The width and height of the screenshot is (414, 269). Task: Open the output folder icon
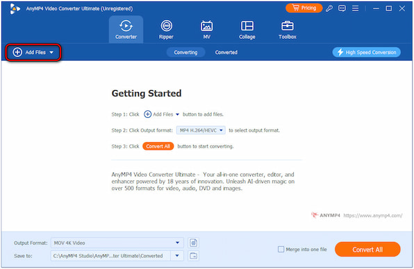click(194, 256)
